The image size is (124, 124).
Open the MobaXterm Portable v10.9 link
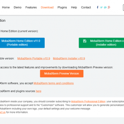point(34,59)
